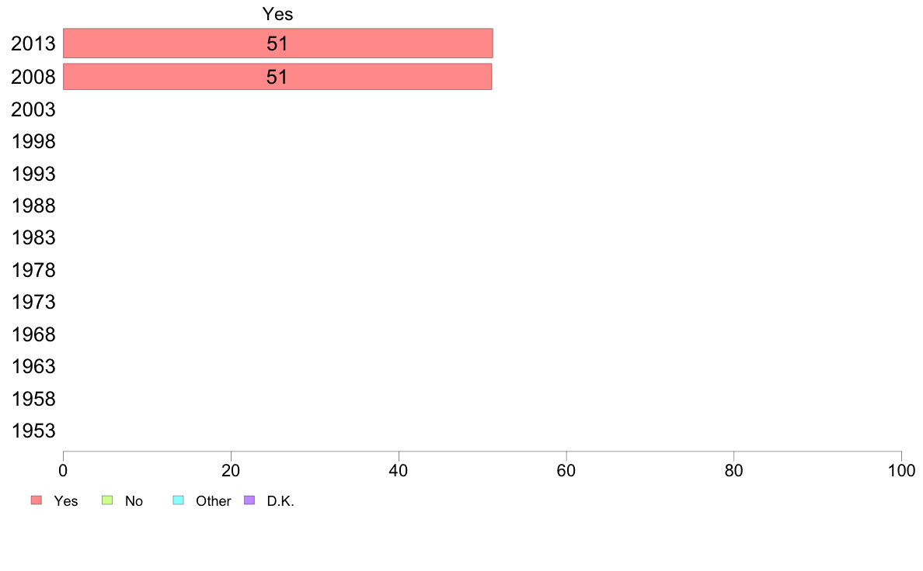The image size is (923, 571).
Task: Select the 1953 year label
Action: click(33, 431)
